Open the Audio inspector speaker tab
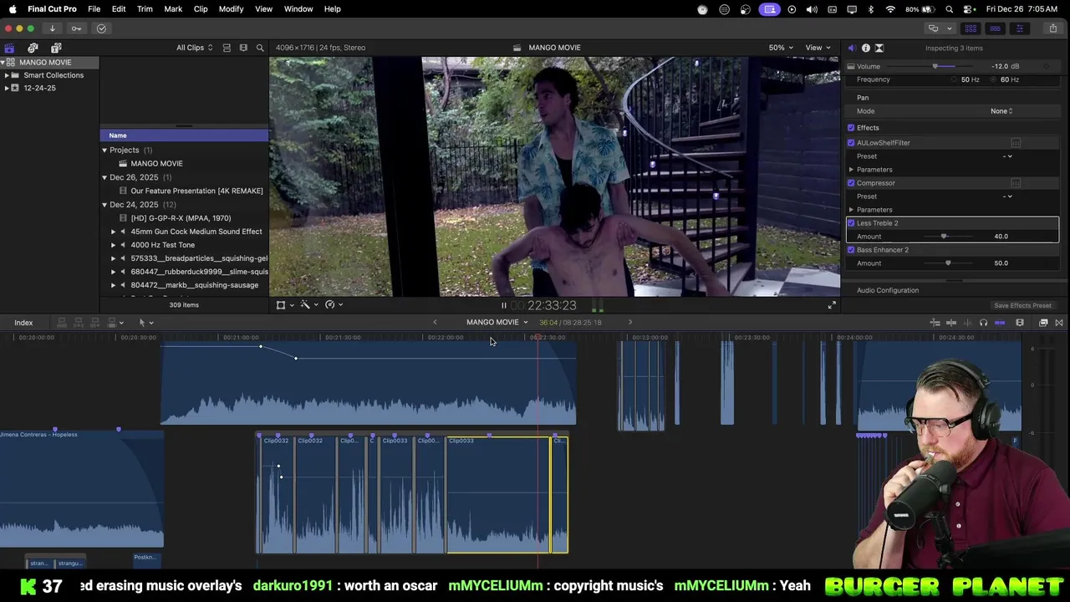 click(x=852, y=48)
